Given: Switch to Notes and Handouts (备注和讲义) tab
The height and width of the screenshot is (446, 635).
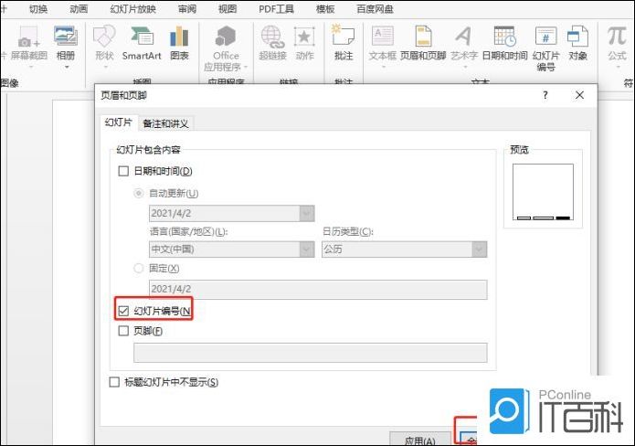Looking at the screenshot, I should click(x=165, y=123).
